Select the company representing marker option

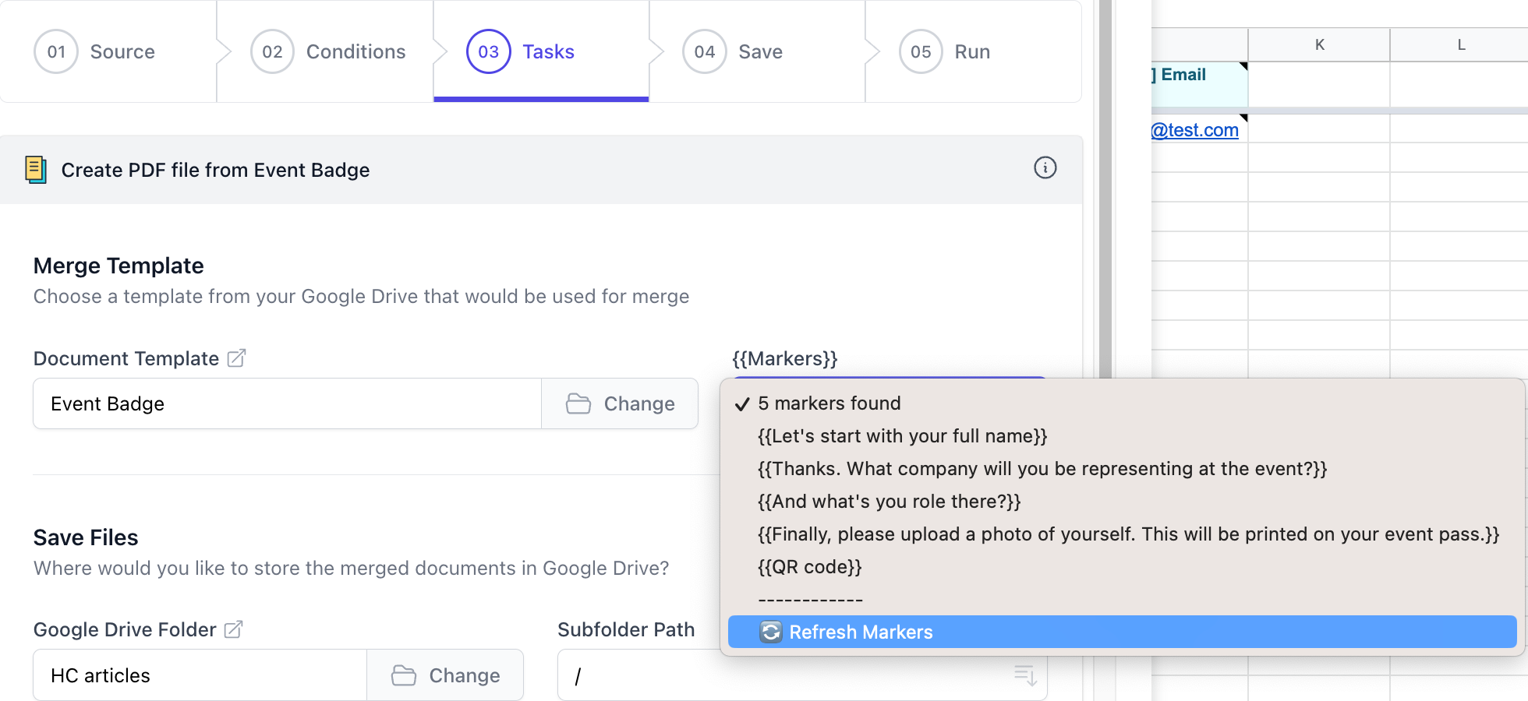(1122, 468)
